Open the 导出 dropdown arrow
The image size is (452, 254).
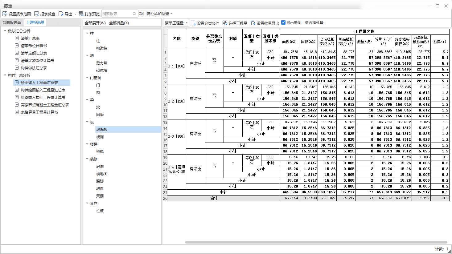75,14
